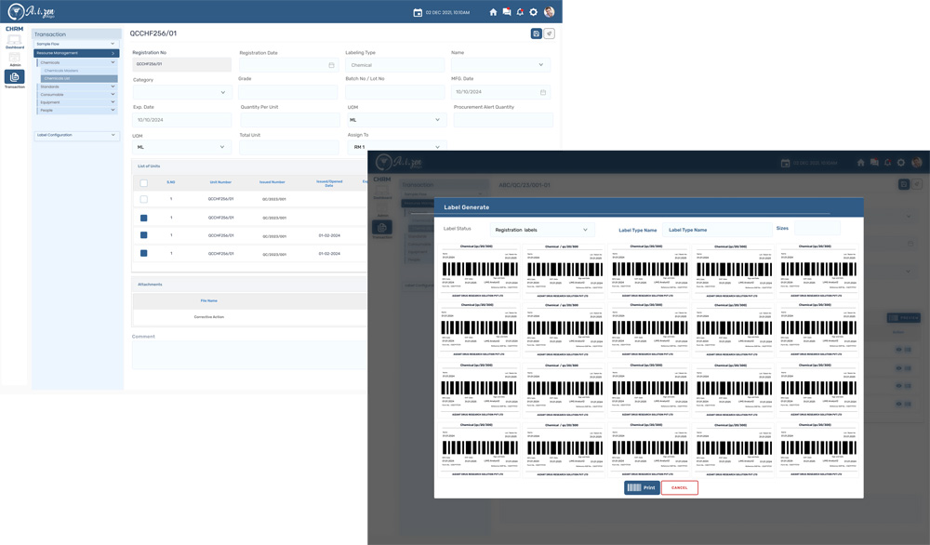The image size is (930, 545).
Task: Expand the People tree section
Action: 77,110
